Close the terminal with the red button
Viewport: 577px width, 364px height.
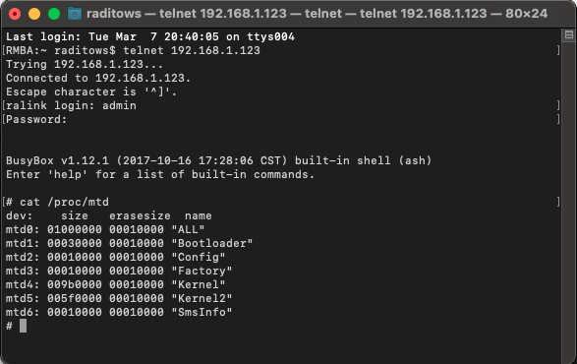[15, 14]
